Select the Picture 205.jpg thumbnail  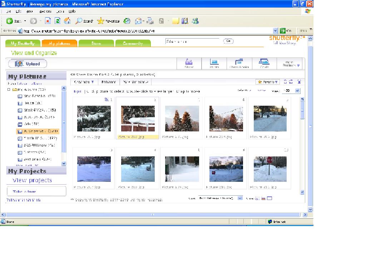click(x=270, y=118)
